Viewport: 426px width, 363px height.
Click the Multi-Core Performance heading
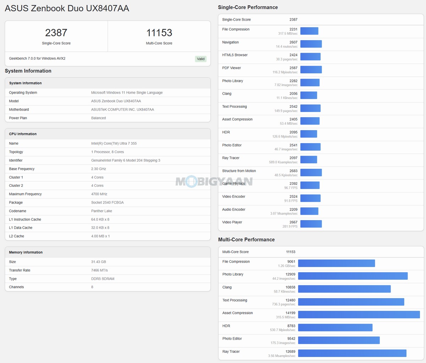tap(246, 240)
